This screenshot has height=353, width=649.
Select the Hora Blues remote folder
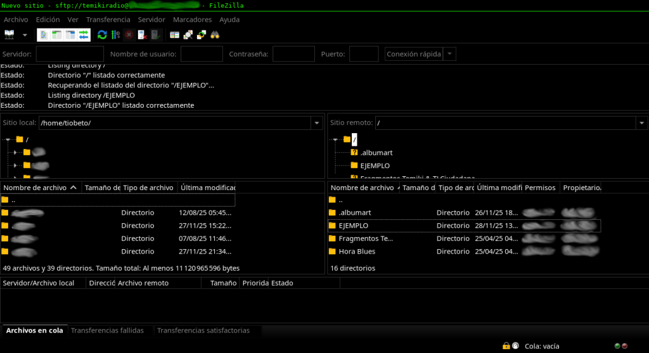click(357, 252)
